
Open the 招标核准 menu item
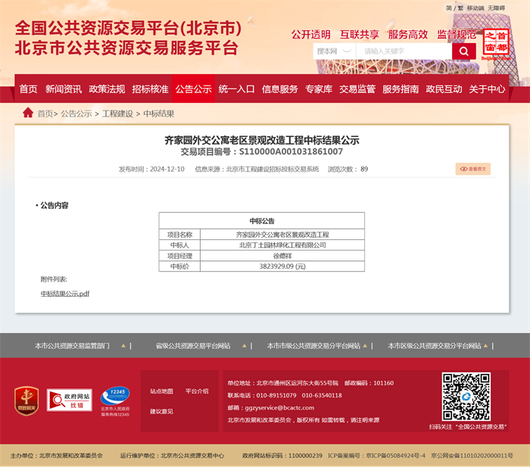(150, 89)
